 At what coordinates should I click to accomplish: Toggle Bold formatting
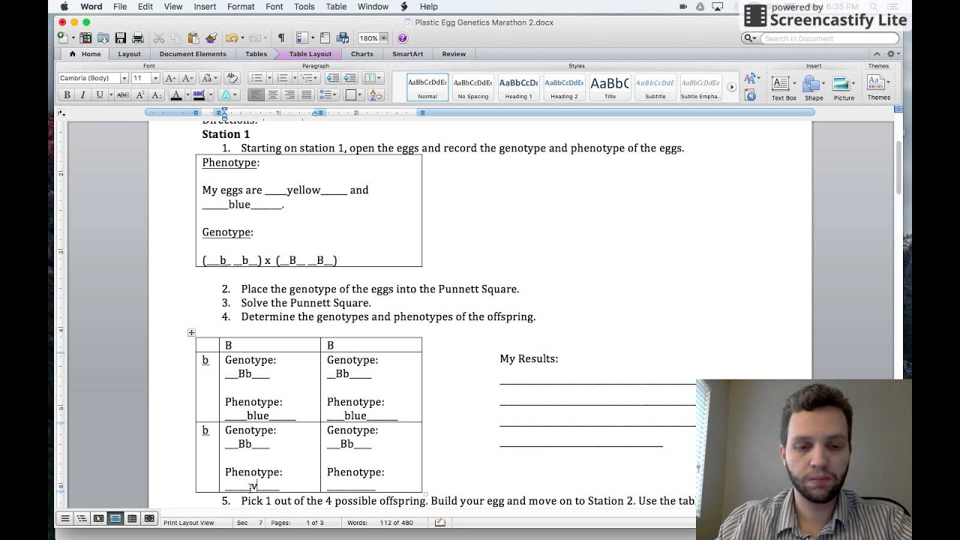click(67, 95)
